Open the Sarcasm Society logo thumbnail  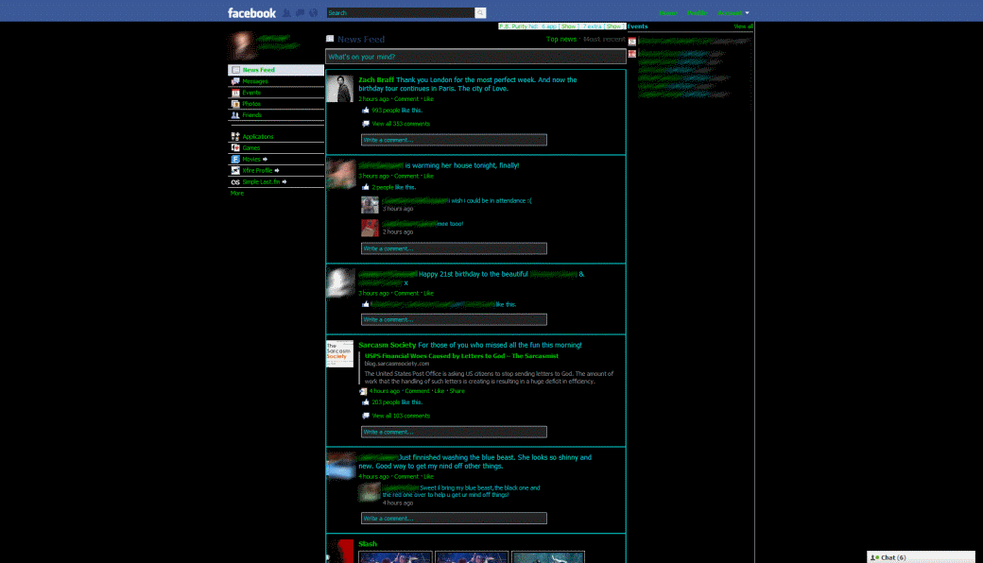click(339, 354)
